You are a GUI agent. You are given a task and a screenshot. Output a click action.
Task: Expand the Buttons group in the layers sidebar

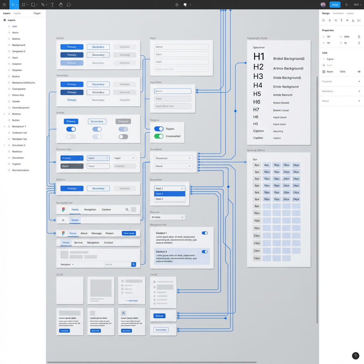point(5,114)
